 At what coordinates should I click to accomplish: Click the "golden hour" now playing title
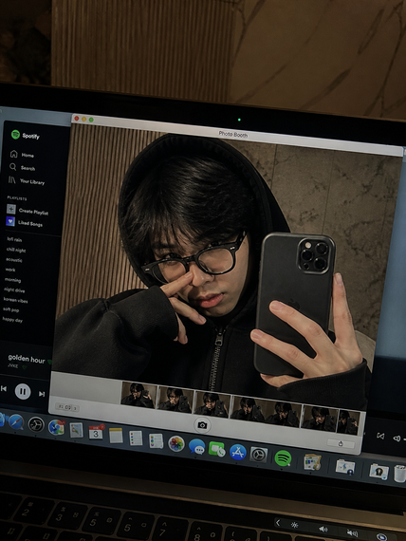(x=27, y=359)
